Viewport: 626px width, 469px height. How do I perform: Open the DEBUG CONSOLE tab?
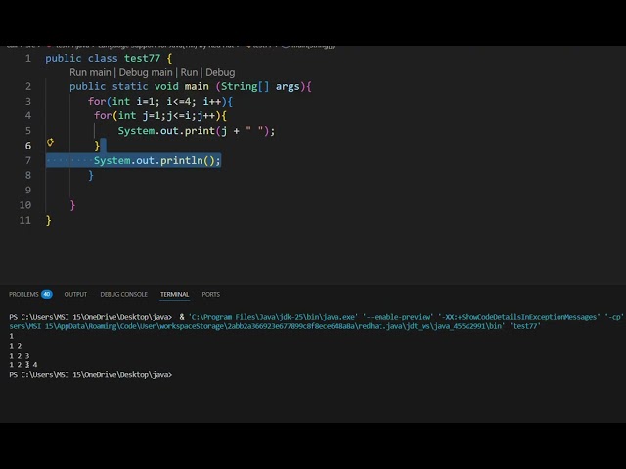(124, 294)
